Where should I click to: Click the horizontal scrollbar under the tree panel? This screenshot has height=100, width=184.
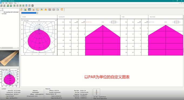click(x=9, y=48)
